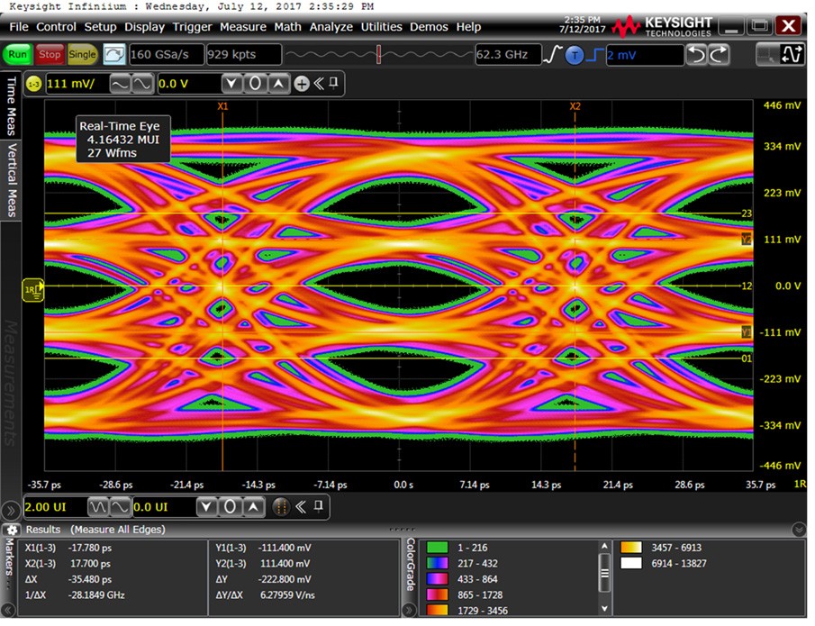The image size is (815, 626).
Task: Click the 2 mV trigger level field
Action: [x=645, y=55]
